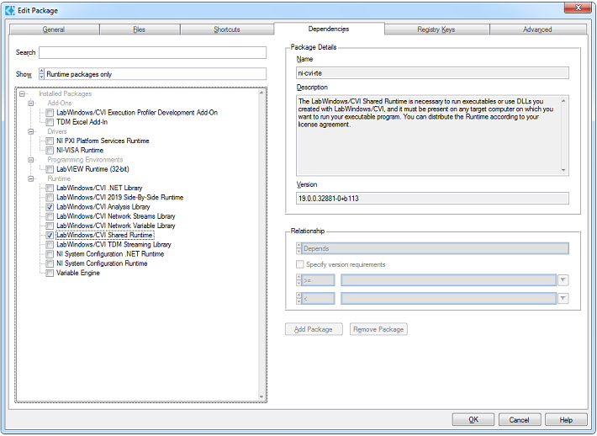Click the maximum version input field

(x=448, y=298)
